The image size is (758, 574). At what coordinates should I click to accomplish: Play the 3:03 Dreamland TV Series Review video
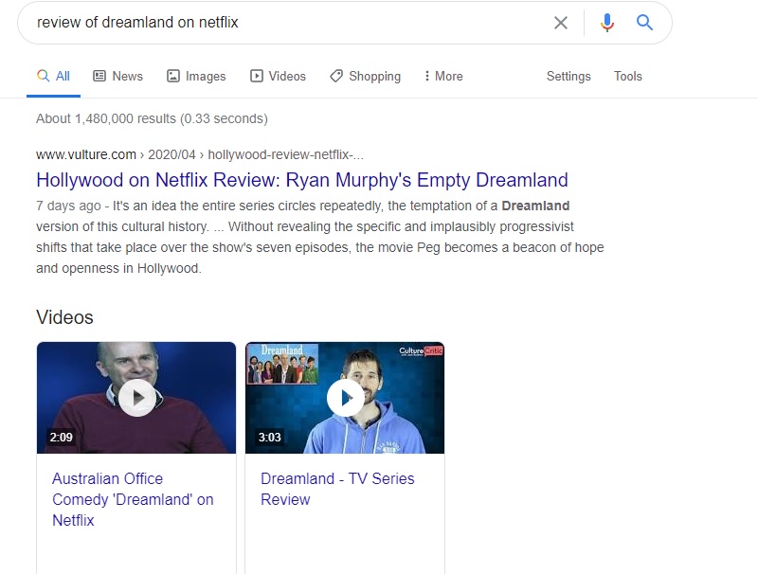coord(345,398)
